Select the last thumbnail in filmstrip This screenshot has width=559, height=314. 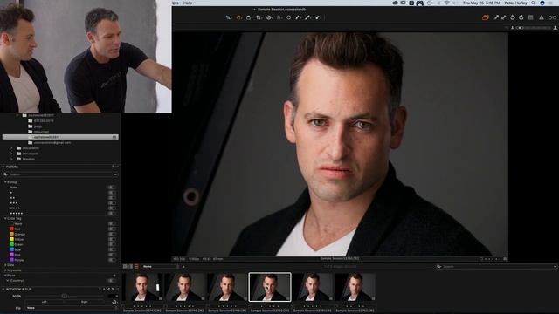(355, 287)
